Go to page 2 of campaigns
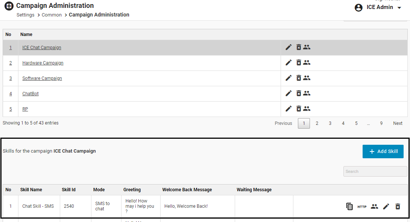The image size is (410, 222). coord(317,123)
